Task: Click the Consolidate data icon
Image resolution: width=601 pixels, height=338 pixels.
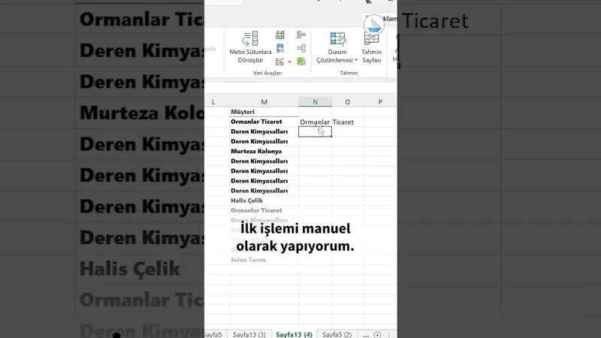Action: (x=301, y=35)
